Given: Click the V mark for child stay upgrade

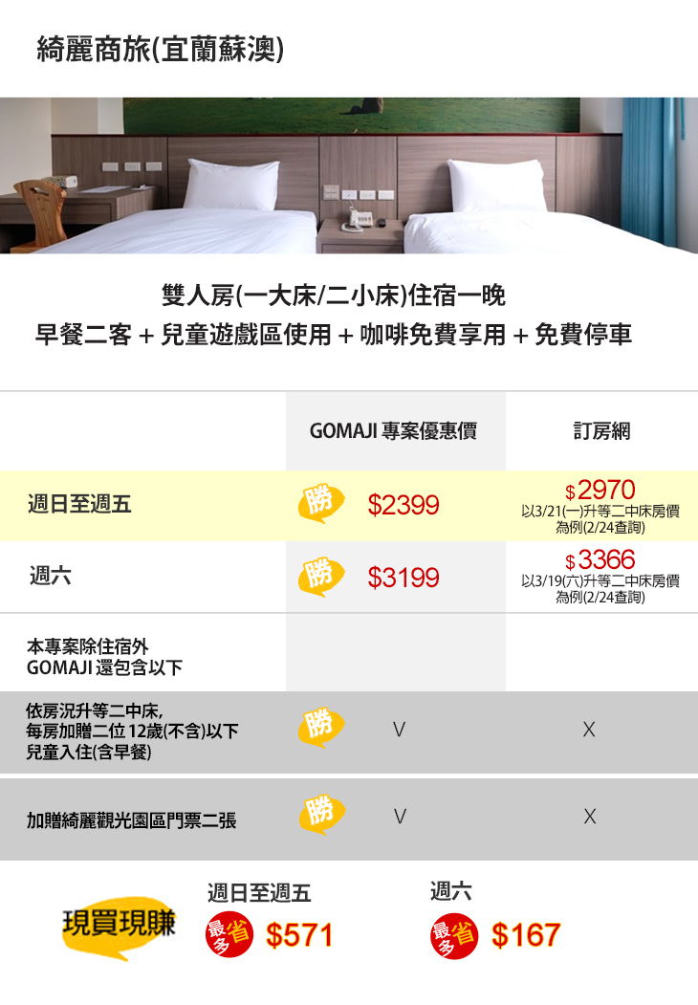Looking at the screenshot, I should pos(399,730).
